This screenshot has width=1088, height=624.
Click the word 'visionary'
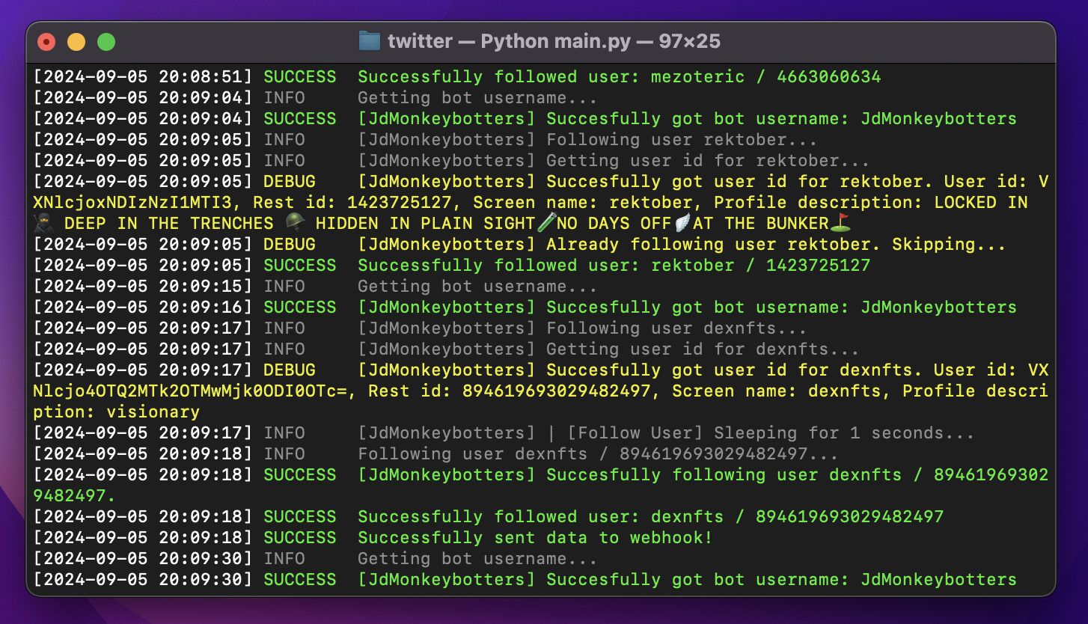pos(153,412)
